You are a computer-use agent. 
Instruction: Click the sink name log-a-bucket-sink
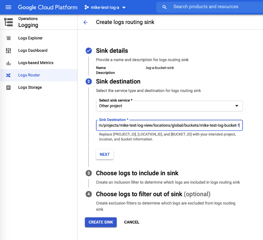[x=160, y=68]
